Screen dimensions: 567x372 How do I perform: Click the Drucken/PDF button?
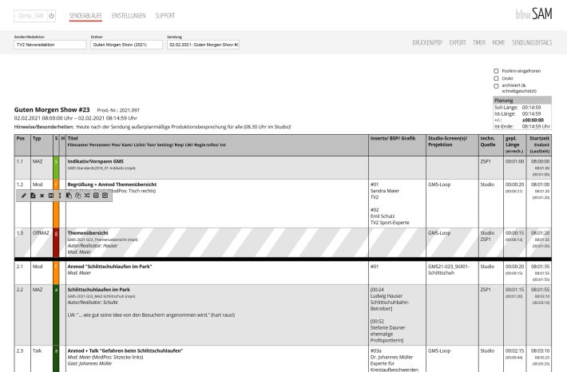point(427,42)
